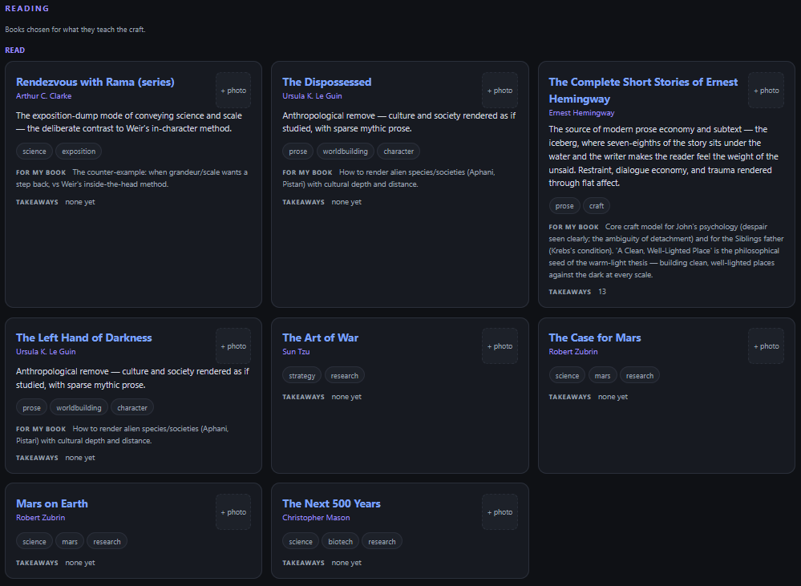The image size is (801, 586).
Task: Open The Art of War title
Action: (x=320, y=337)
